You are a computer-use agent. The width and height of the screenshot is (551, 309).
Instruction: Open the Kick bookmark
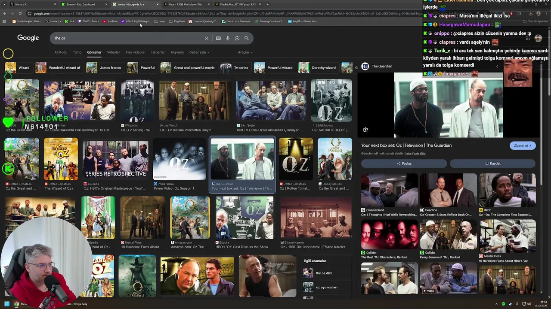[x=70, y=21]
